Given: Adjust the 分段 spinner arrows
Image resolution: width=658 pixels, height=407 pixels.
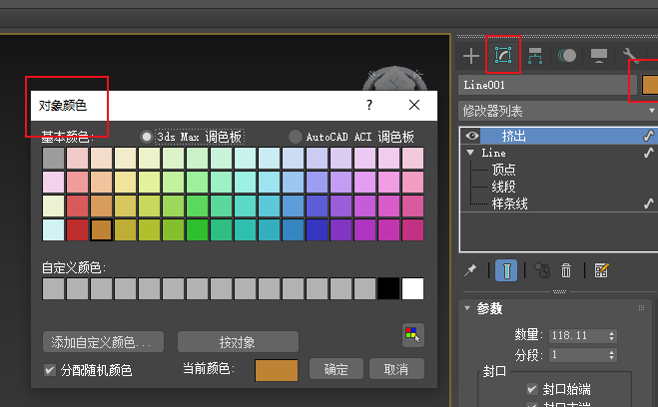Looking at the screenshot, I should click(x=611, y=355).
